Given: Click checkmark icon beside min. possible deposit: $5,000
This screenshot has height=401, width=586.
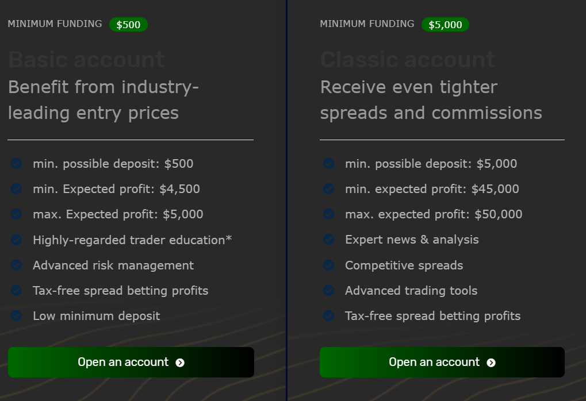Looking at the screenshot, I should pyautogui.click(x=328, y=164).
